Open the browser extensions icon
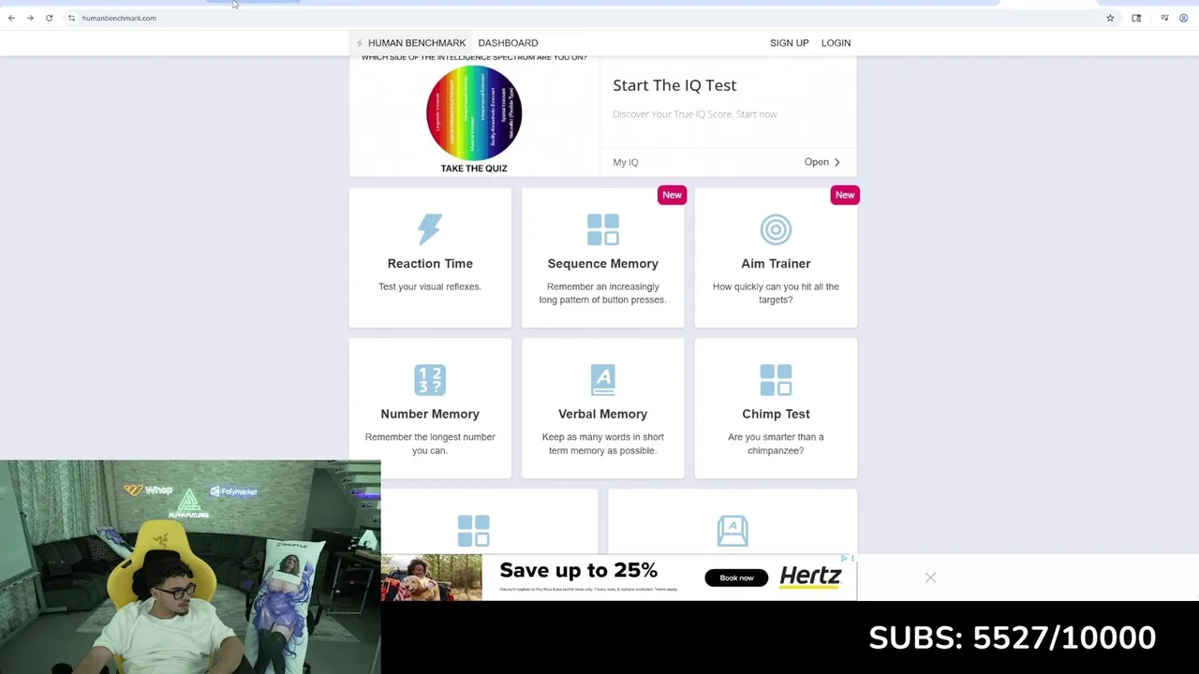This screenshot has height=674, width=1199. tap(1136, 18)
